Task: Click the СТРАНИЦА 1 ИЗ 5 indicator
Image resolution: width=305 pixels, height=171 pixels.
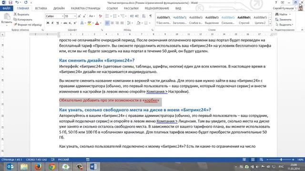Action: pos(11,160)
